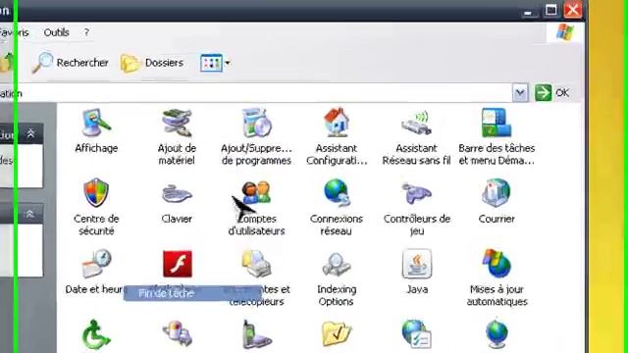
Task: Collapse the upper side panel chevron
Action: pos(30,133)
